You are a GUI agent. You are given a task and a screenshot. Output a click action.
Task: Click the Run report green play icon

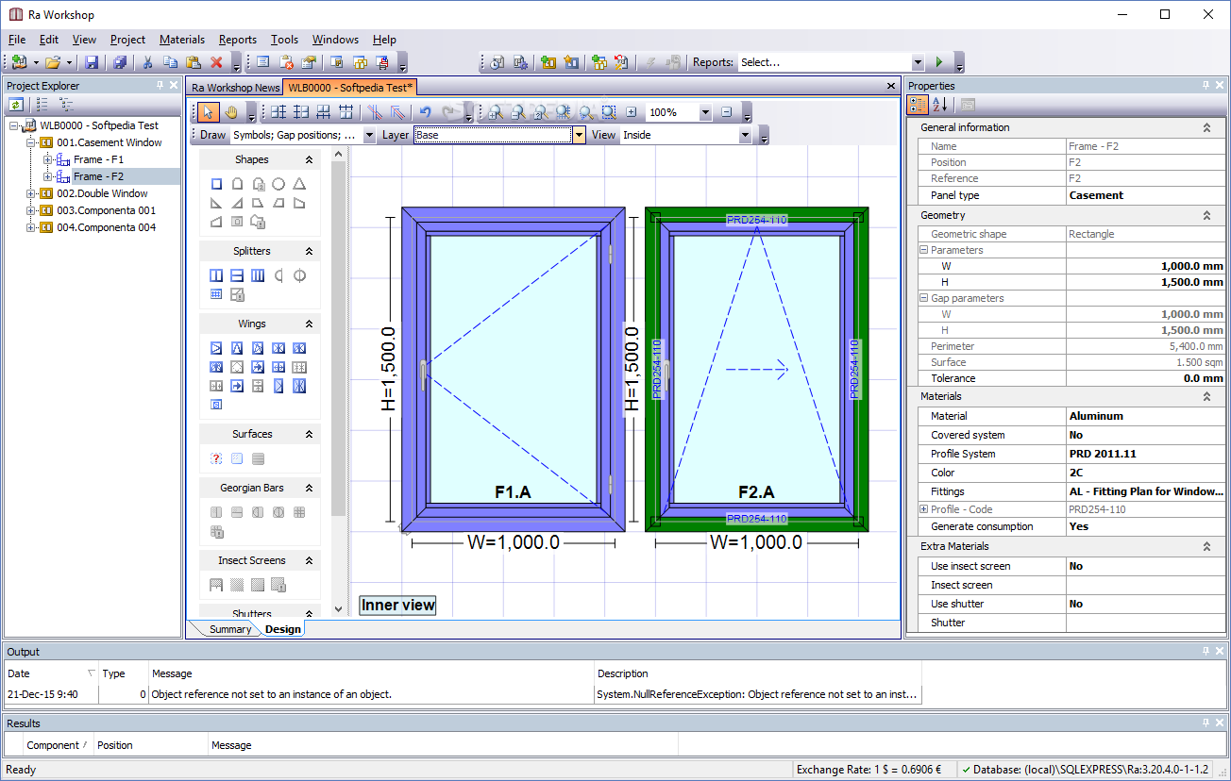[x=938, y=62]
